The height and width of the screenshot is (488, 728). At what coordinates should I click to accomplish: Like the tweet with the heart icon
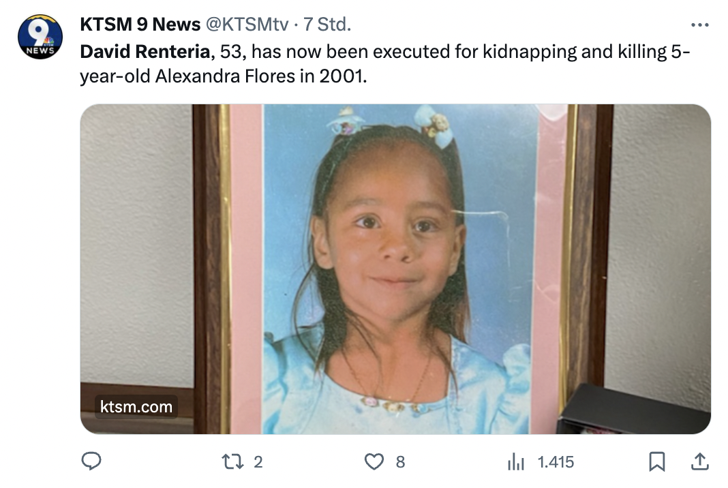374,461
